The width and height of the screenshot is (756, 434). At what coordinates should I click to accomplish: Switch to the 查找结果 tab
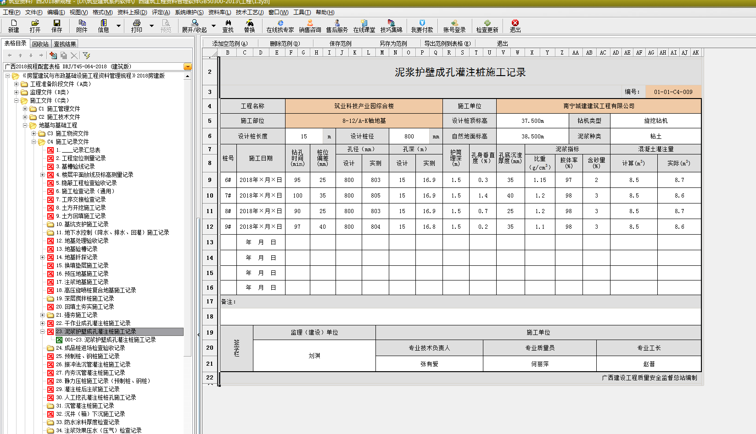pos(65,44)
